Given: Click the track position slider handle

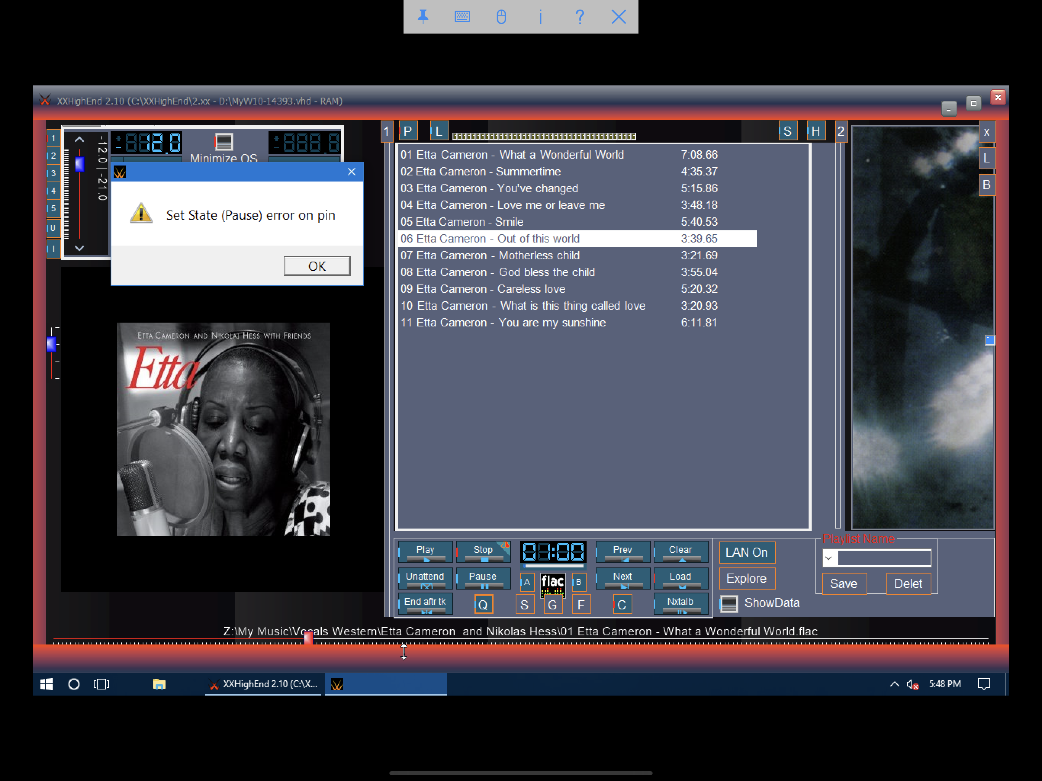Looking at the screenshot, I should pos(308,637).
